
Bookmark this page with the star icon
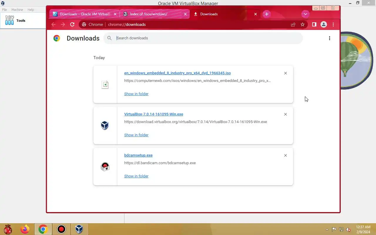point(303,25)
